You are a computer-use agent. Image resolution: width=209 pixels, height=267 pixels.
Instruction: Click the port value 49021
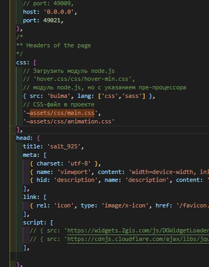point(52,20)
